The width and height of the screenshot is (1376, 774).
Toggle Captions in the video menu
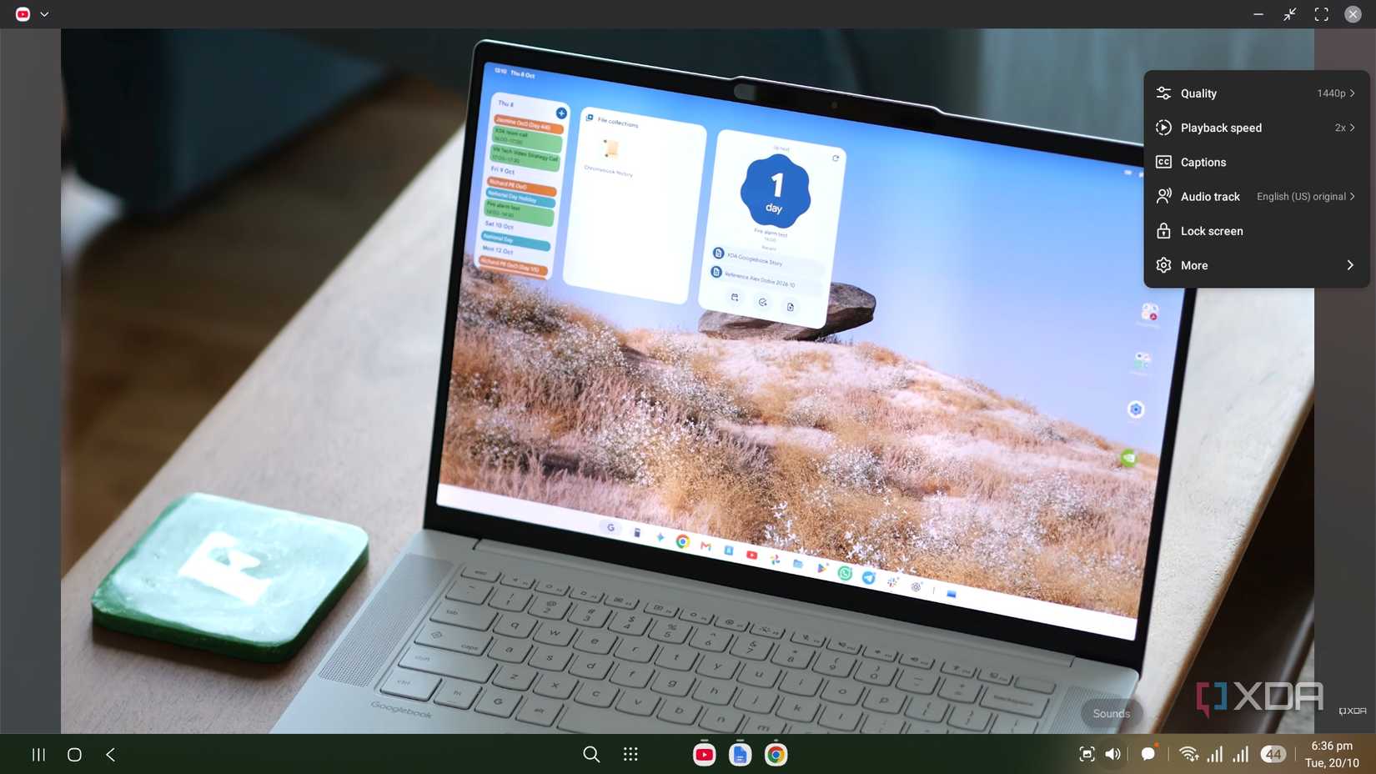pyautogui.click(x=1256, y=162)
